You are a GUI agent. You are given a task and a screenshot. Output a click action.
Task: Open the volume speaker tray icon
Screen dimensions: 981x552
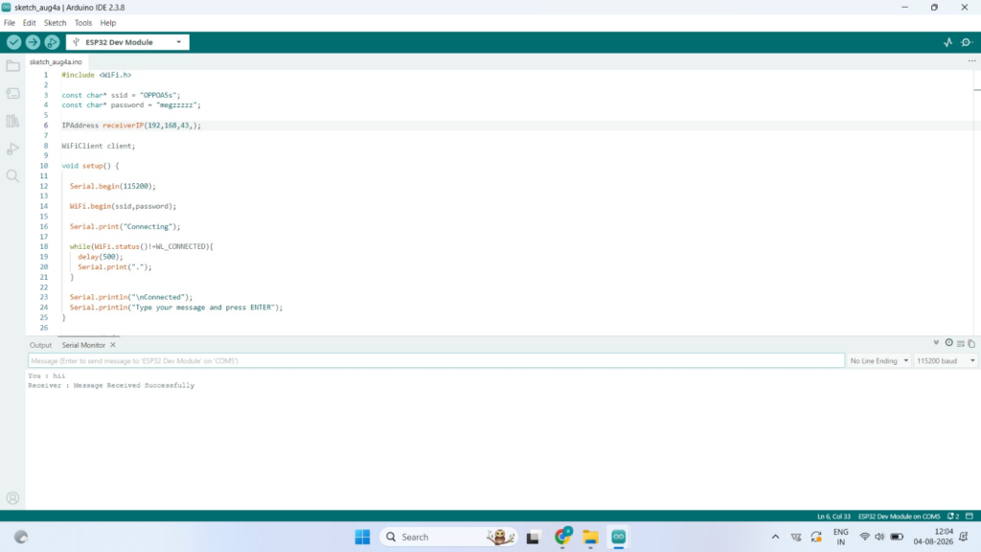[x=879, y=537]
